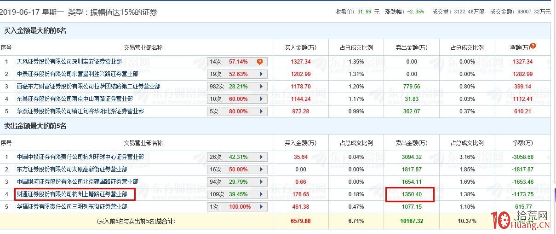Click total sell amount 10167.32
The width and height of the screenshot is (556, 234).
coord(412,221)
